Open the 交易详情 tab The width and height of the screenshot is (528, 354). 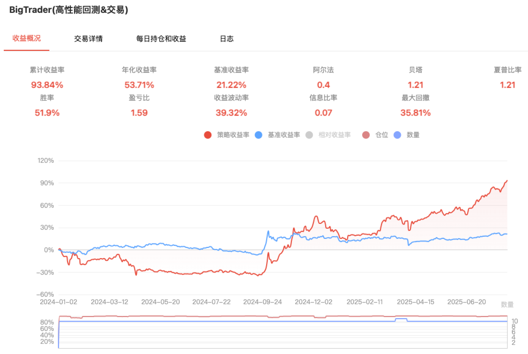click(89, 39)
